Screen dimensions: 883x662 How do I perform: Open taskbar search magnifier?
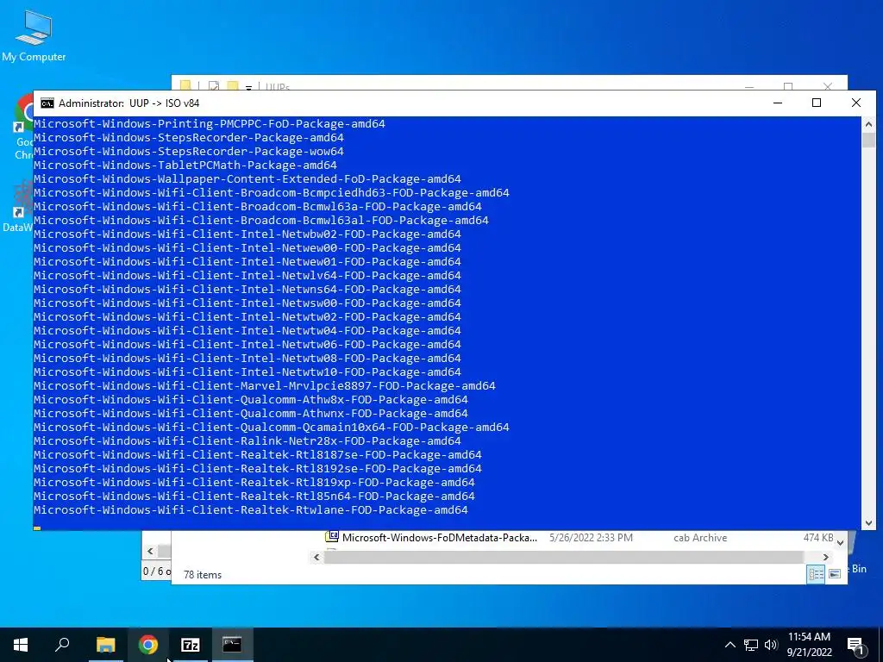click(x=62, y=645)
